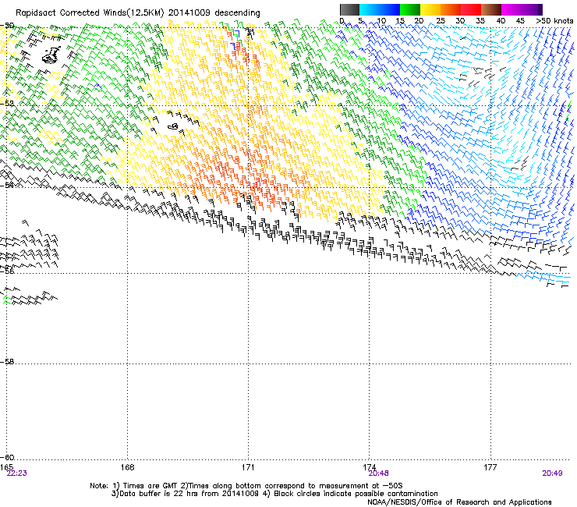Click the latitude label '-52'
577x507 pixels.
click(7, 104)
